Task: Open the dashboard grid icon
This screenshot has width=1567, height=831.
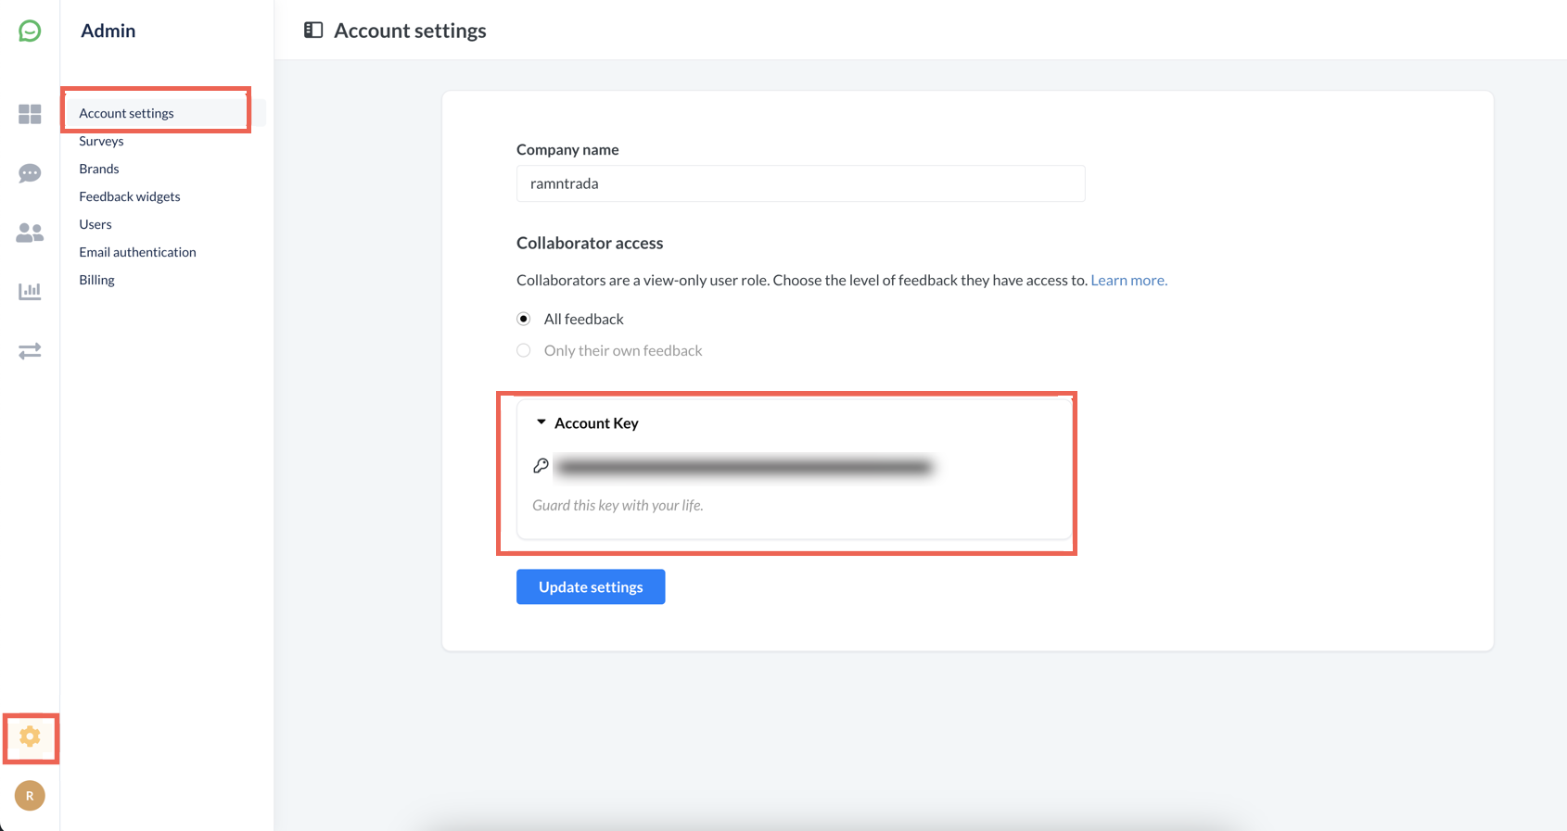Action: click(30, 114)
